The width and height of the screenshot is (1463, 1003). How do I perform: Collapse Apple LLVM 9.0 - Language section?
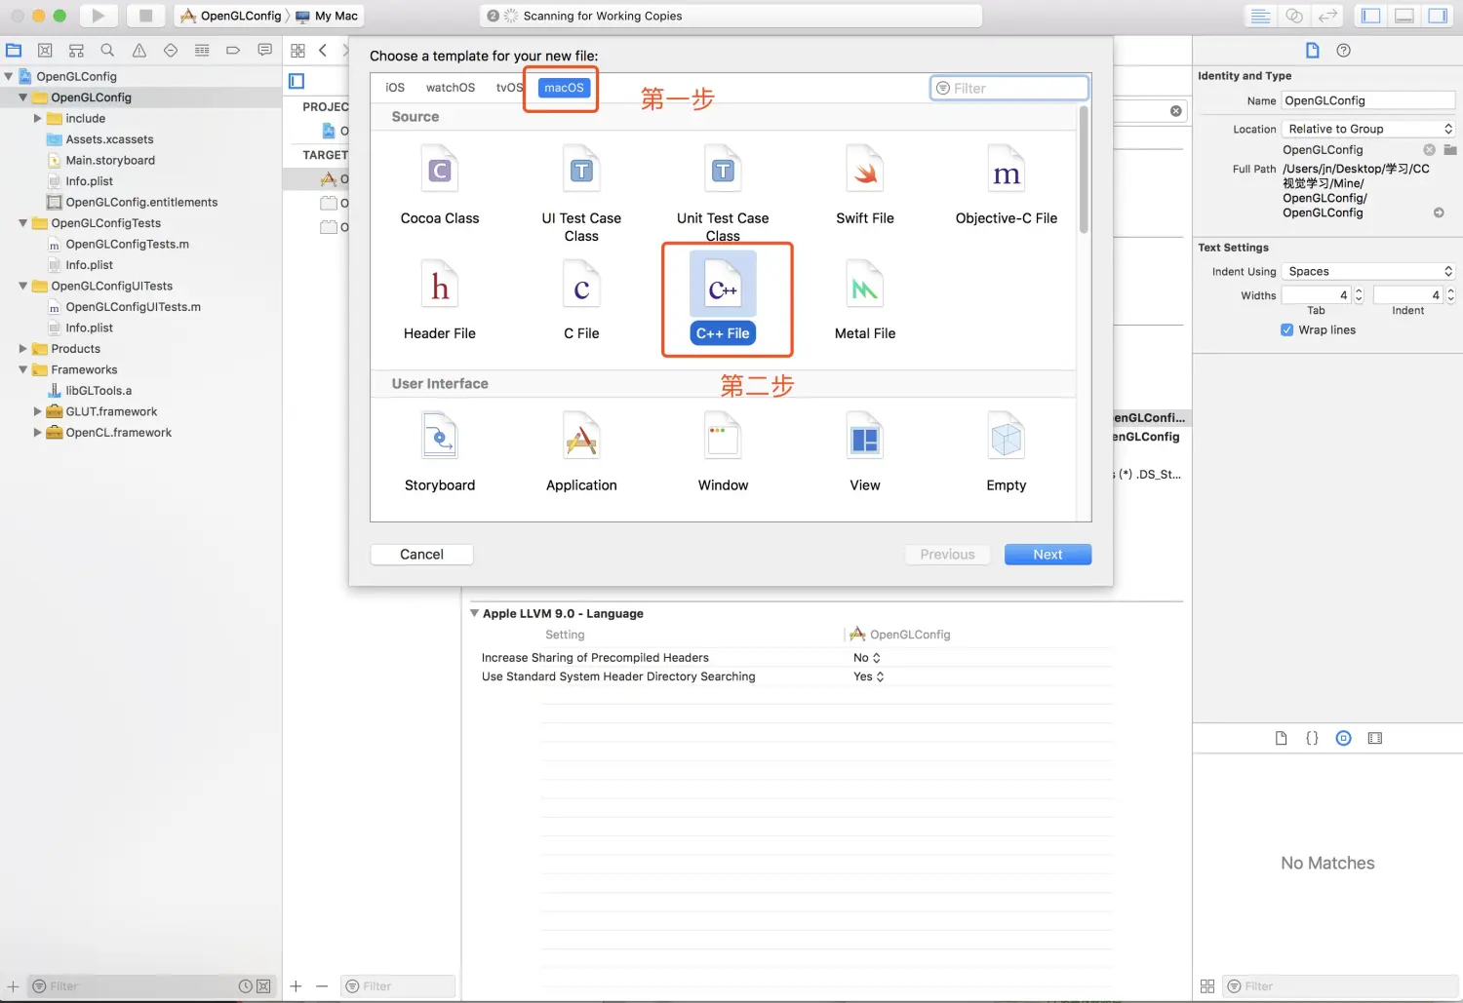(475, 613)
